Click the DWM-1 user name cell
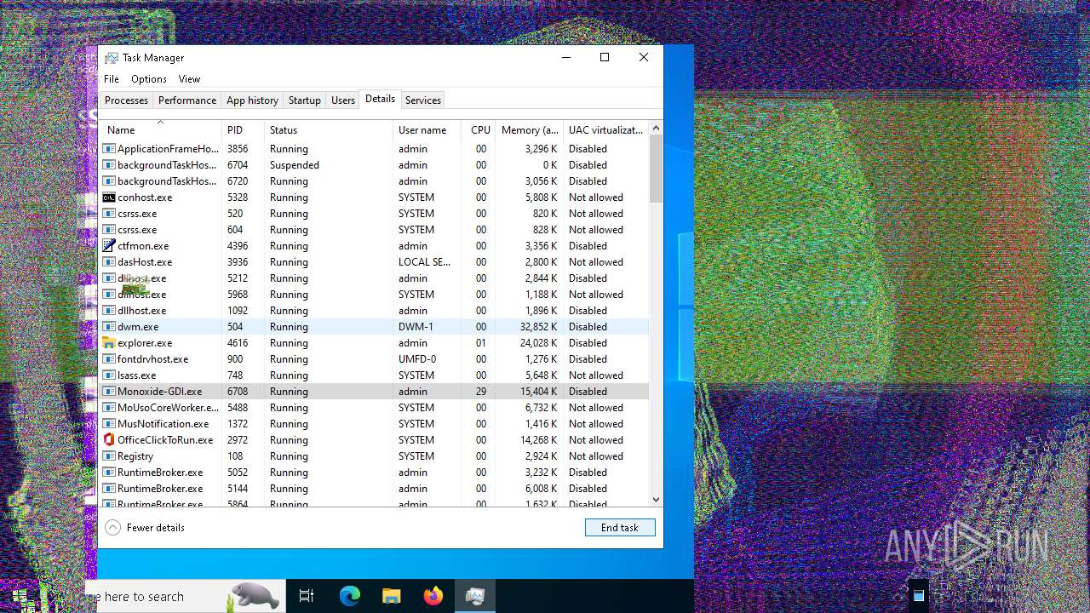This screenshot has height=613, width=1090. click(x=416, y=327)
